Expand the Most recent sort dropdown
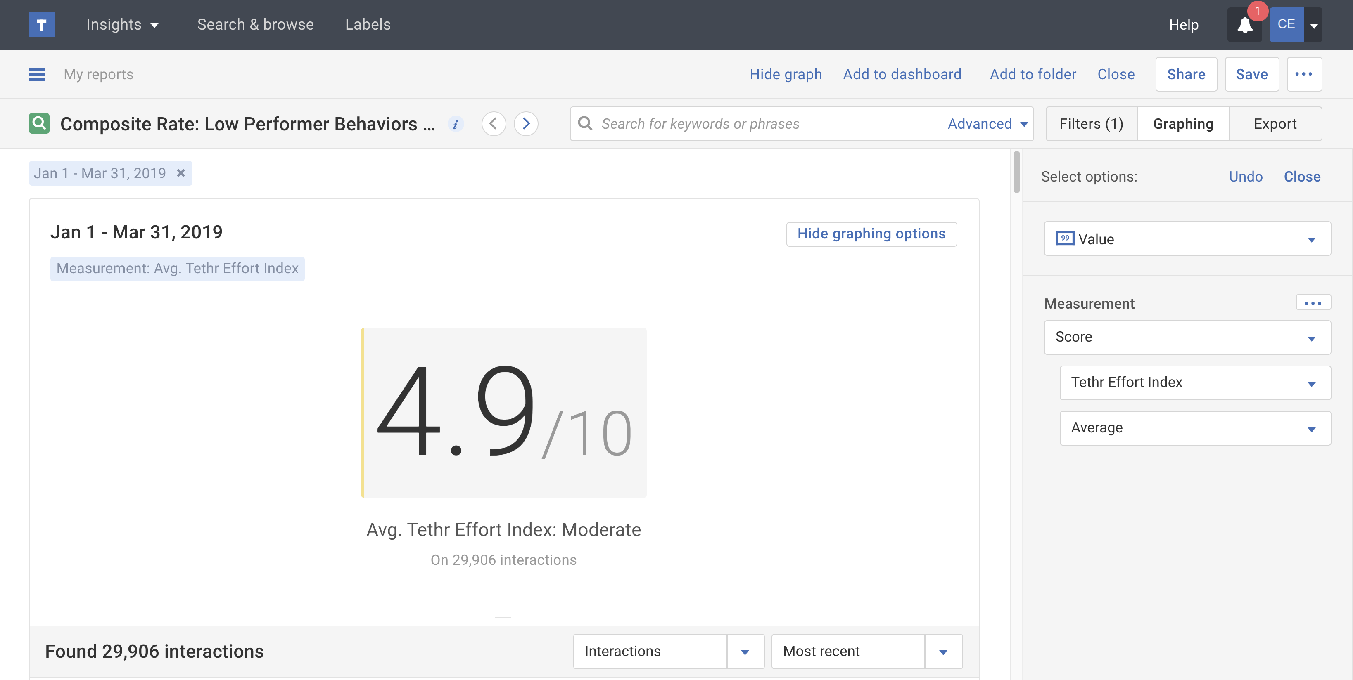Image resolution: width=1353 pixels, height=680 pixels. (943, 652)
